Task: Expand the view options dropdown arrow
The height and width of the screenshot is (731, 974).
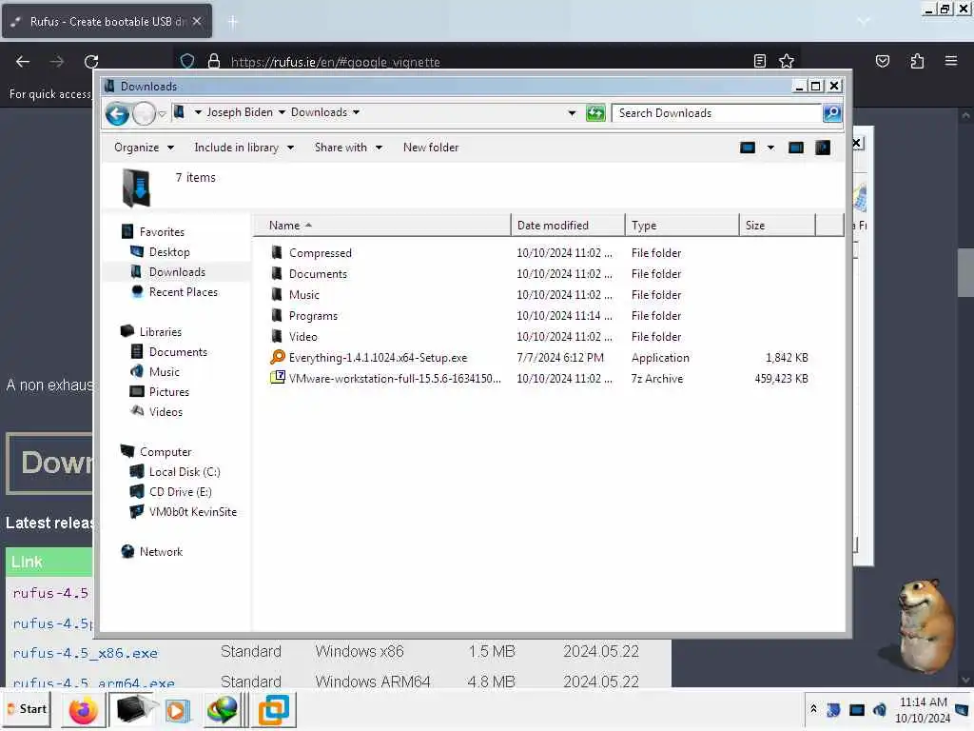Action: [x=770, y=148]
